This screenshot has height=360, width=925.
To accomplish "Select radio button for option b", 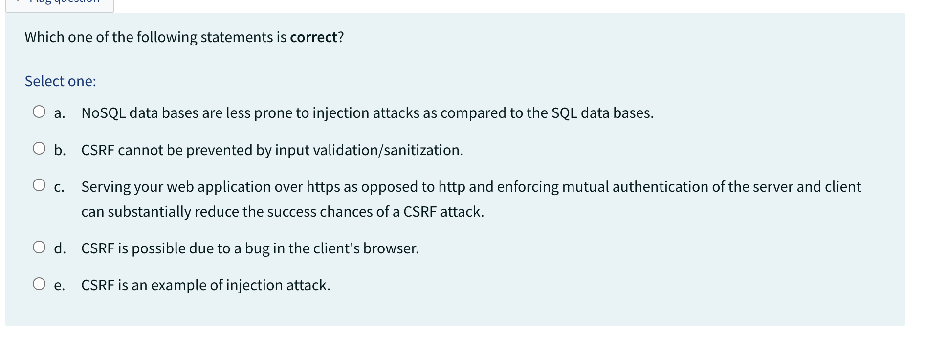I will pyautogui.click(x=39, y=148).
